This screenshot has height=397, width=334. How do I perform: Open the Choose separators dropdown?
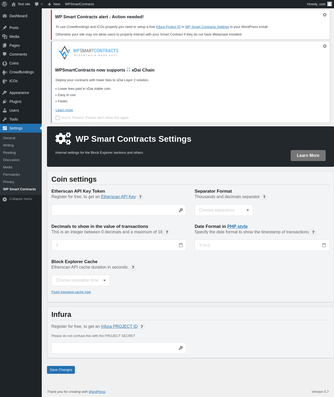(224, 210)
